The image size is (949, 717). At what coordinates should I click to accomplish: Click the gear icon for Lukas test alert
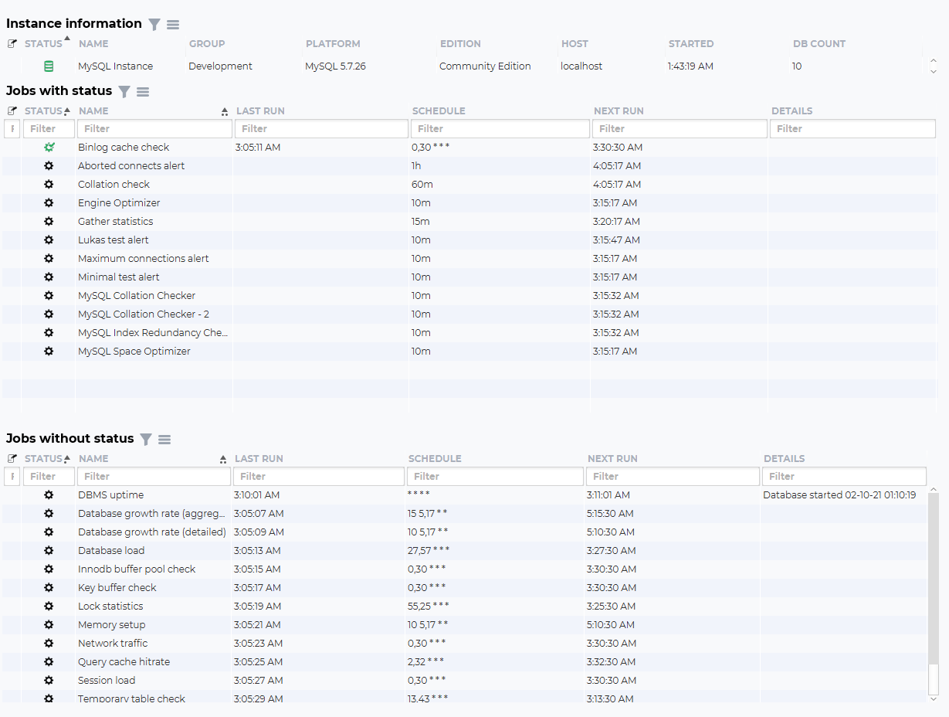pyautogui.click(x=49, y=240)
